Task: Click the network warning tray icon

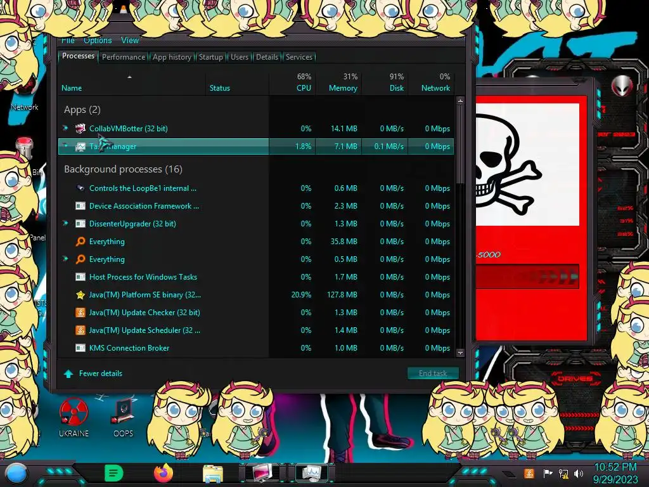Action: (563, 473)
